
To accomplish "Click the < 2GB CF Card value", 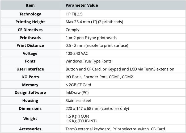I will [78, 85].
